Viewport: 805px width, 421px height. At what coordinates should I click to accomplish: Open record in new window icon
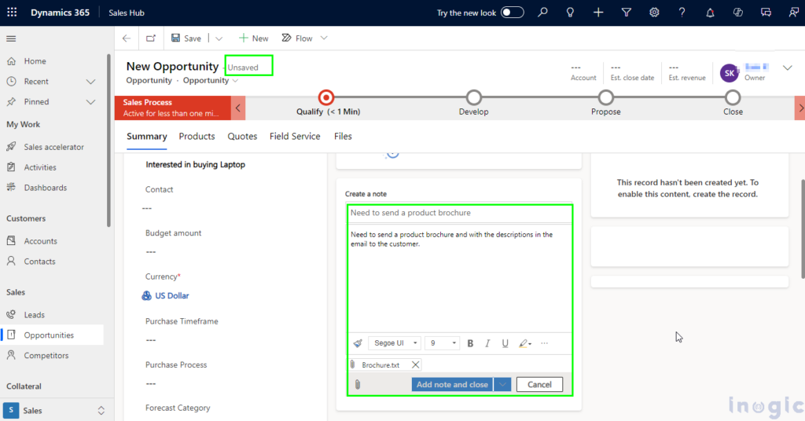pos(150,38)
